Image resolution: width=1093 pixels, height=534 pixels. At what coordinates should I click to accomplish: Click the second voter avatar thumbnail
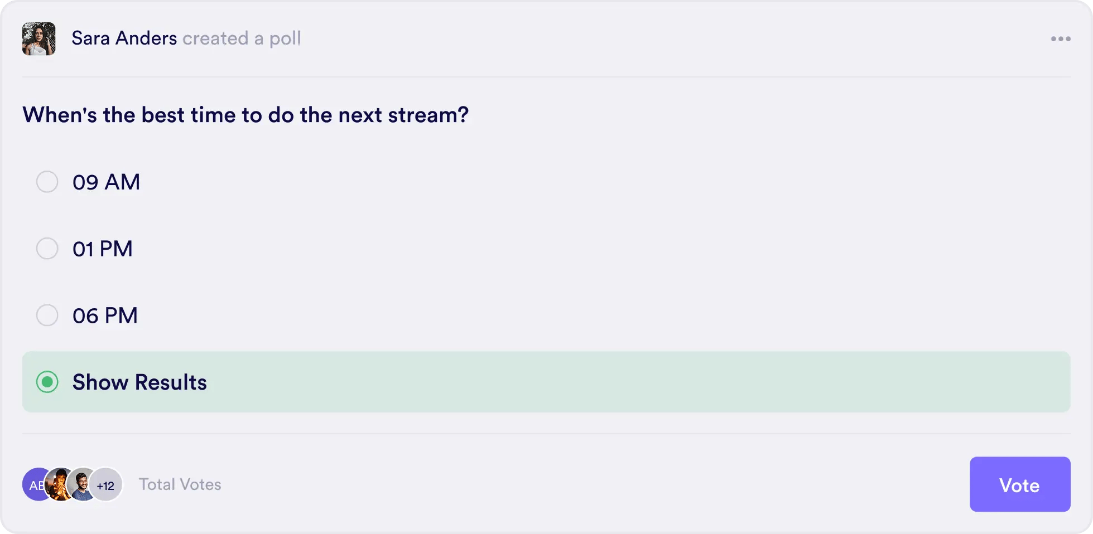[60, 484]
